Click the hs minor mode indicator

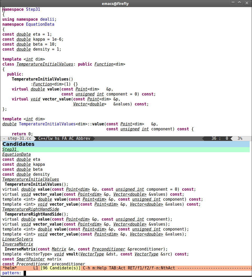pos(57,138)
